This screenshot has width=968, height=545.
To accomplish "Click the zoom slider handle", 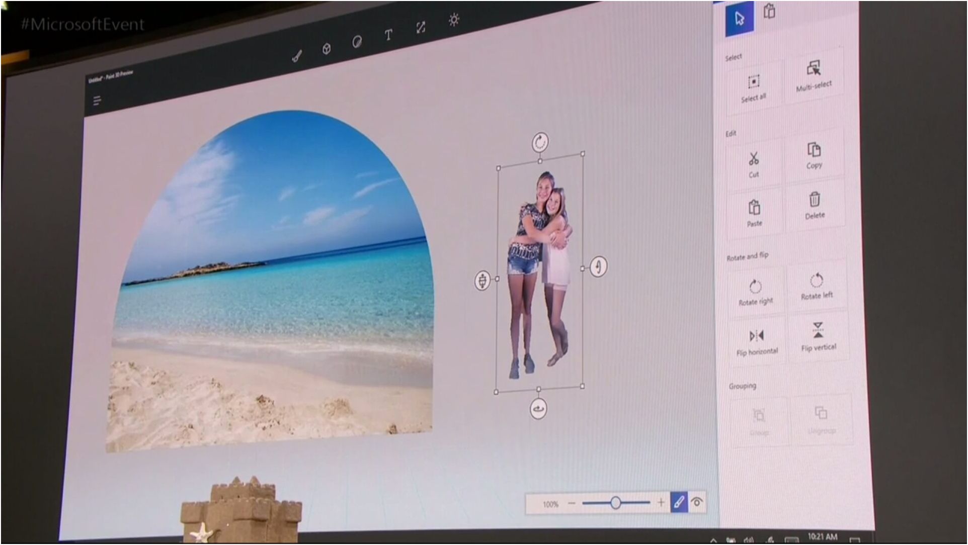I will point(615,502).
